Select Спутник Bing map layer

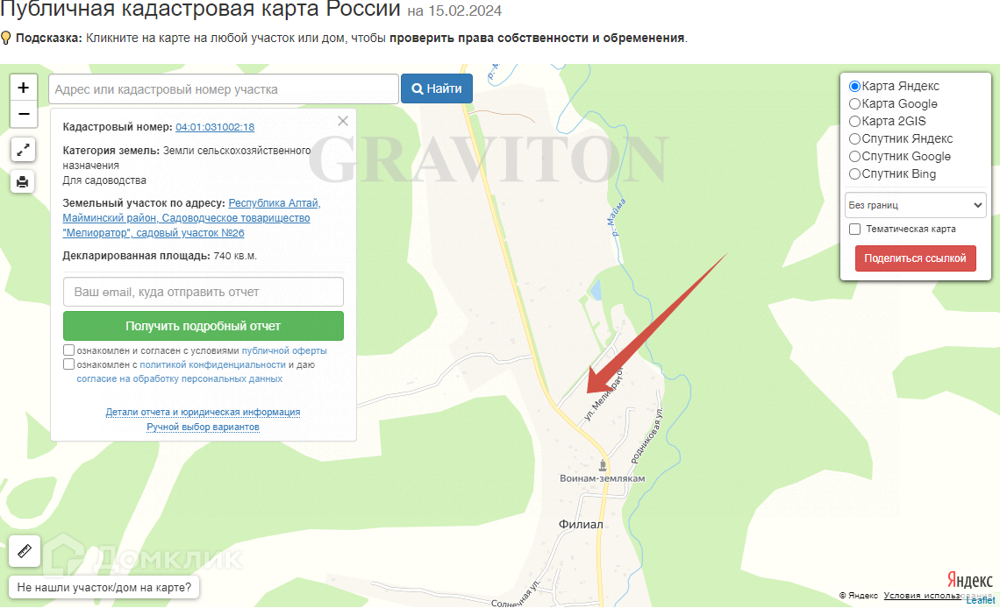click(854, 173)
